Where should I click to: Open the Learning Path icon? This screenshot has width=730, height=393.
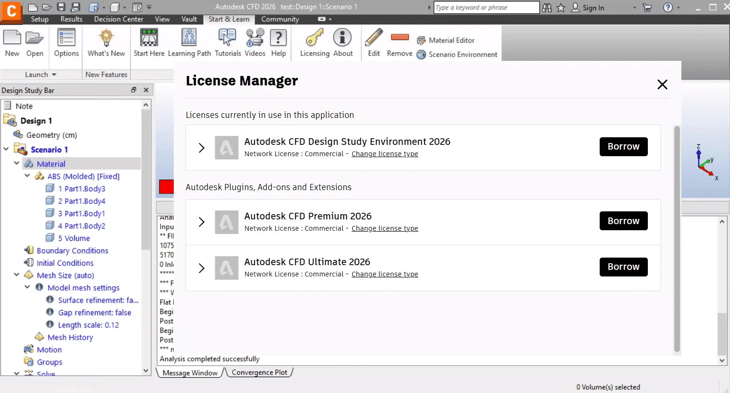189,38
